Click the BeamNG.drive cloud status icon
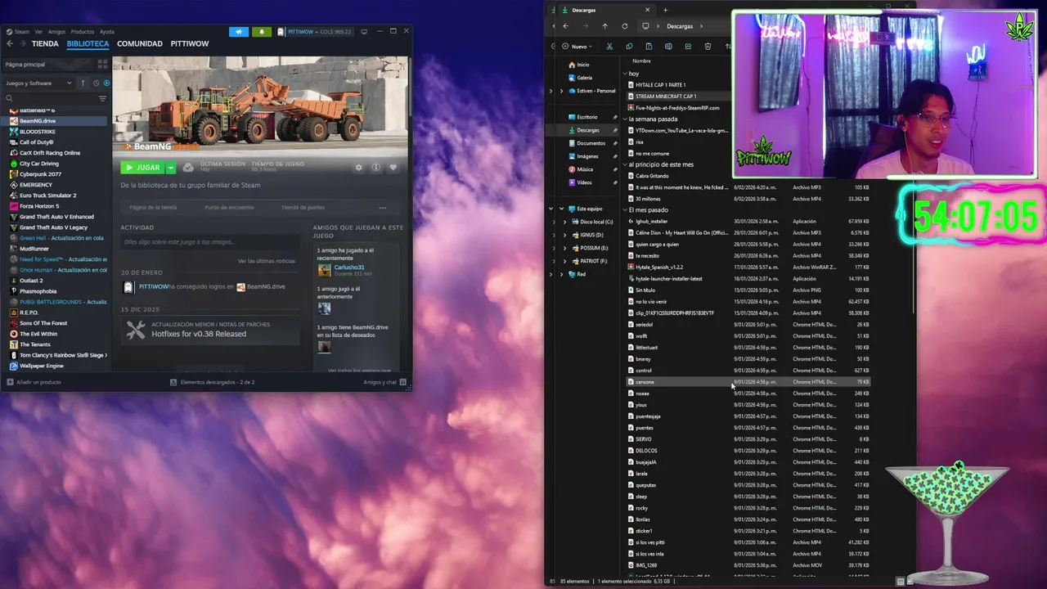 coord(188,167)
